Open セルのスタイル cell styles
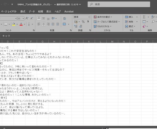This screenshot has height=129, width=157. (x=102, y=26)
